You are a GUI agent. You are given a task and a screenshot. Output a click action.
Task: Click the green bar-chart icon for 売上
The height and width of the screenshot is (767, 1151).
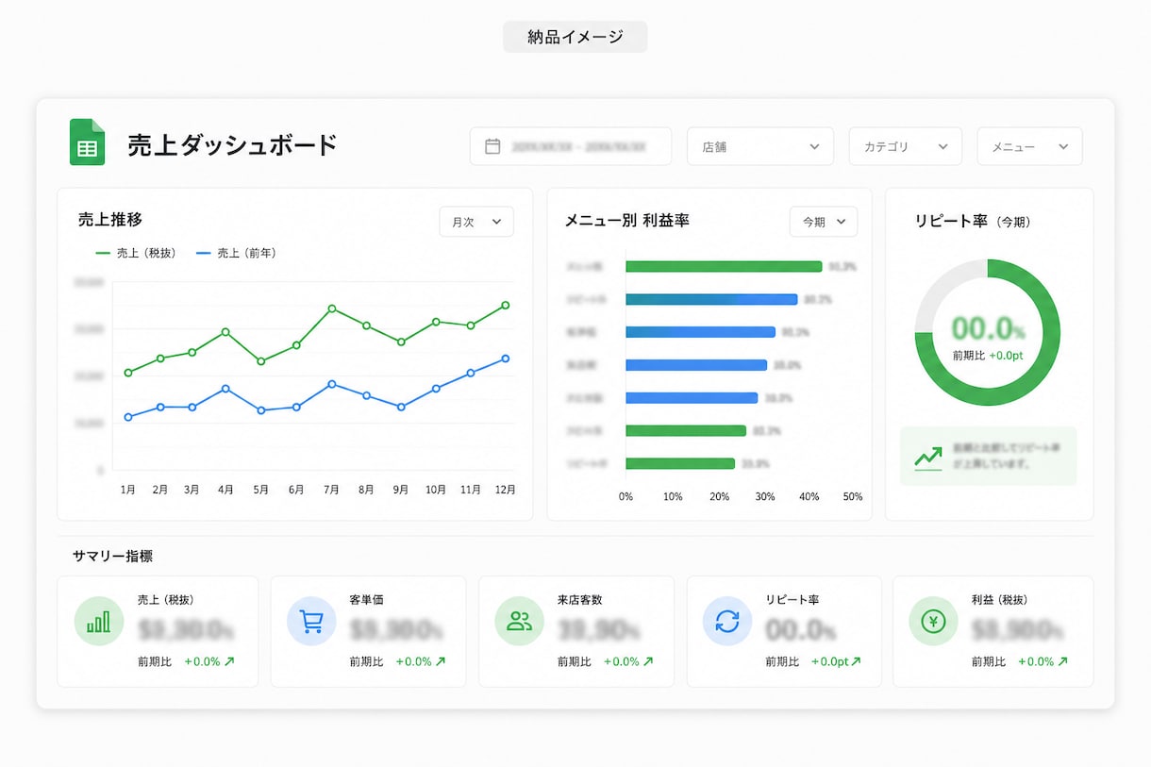[x=99, y=622]
